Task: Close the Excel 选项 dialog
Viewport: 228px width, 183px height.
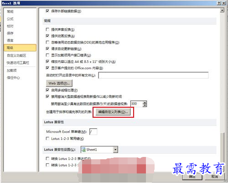Action: [223, 3]
